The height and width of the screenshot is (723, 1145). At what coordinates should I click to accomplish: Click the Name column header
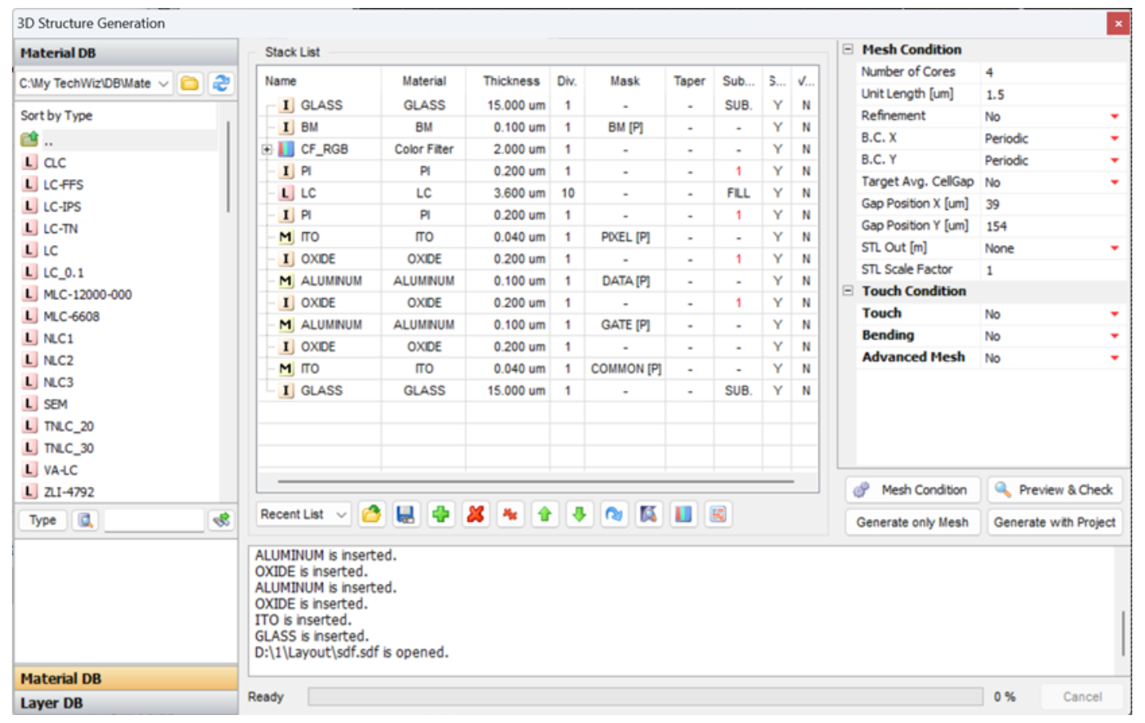pyautogui.click(x=320, y=81)
